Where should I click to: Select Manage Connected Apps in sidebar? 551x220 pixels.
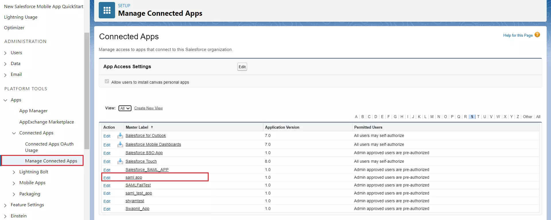tap(51, 161)
